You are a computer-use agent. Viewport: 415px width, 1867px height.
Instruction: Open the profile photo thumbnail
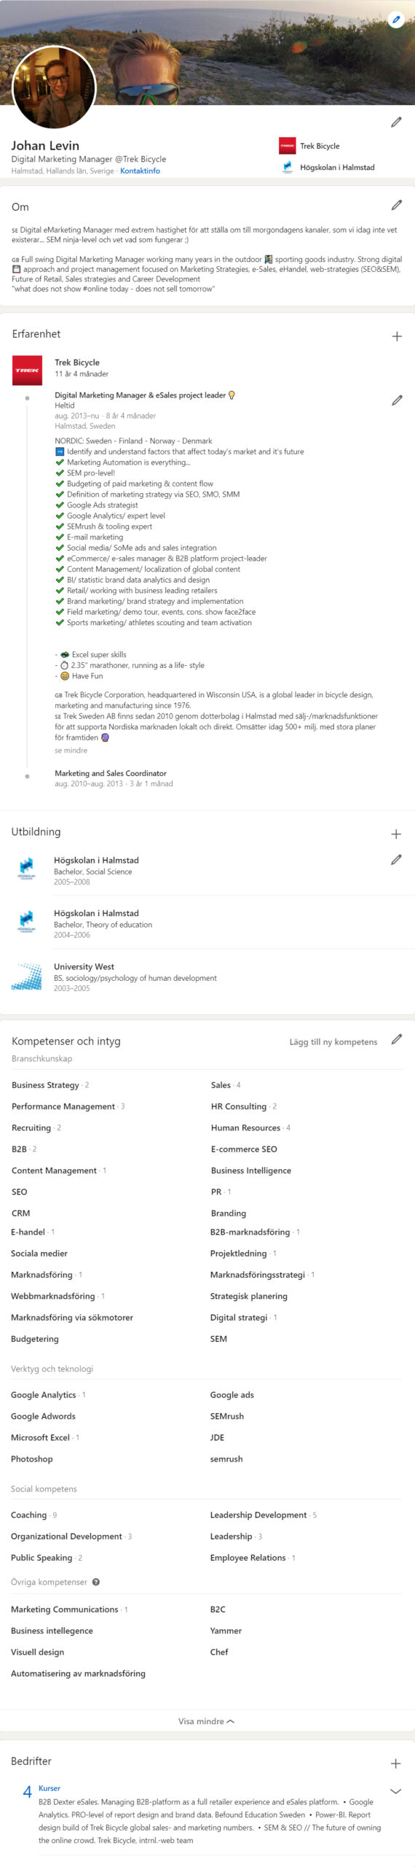54,86
